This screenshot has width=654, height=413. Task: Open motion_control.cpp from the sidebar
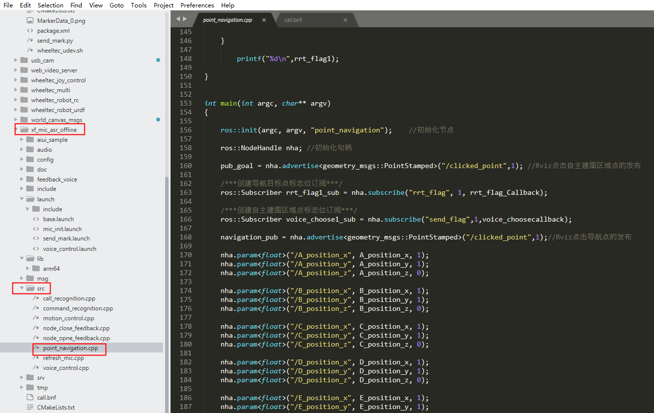[x=68, y=318]
